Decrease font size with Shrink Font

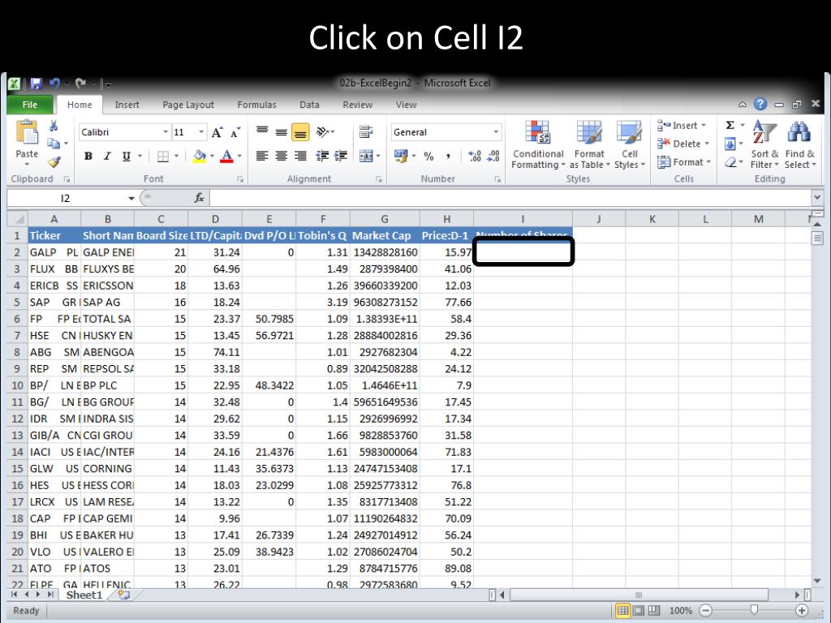click(x=235, y=132)
